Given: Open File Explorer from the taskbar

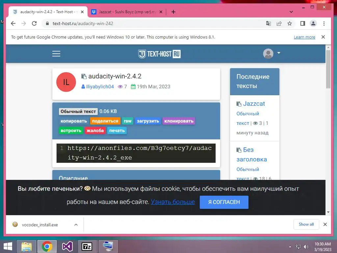Looking at the screenshot, I should [27, 246].
